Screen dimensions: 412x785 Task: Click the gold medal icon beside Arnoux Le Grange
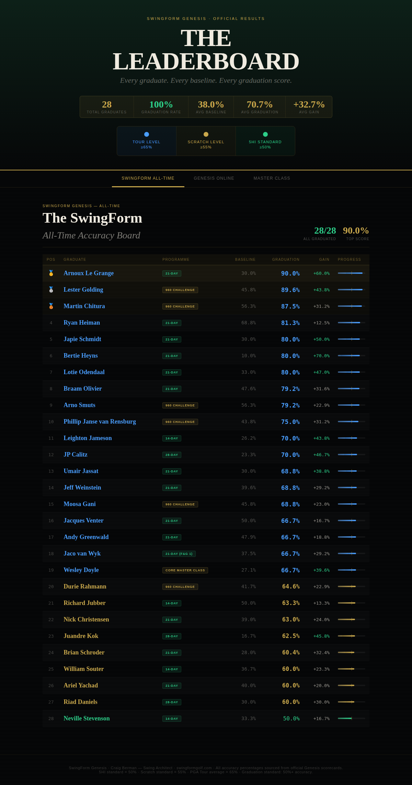(x=51, y=273)
